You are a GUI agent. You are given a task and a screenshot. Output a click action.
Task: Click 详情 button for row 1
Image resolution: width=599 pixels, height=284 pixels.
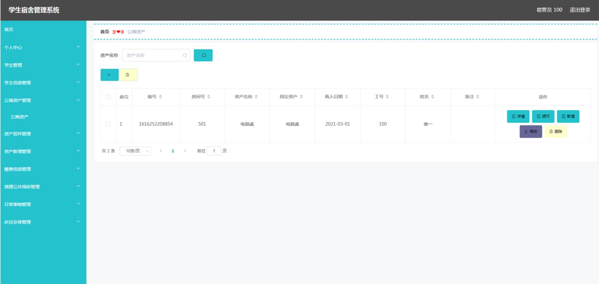(518, 117)
